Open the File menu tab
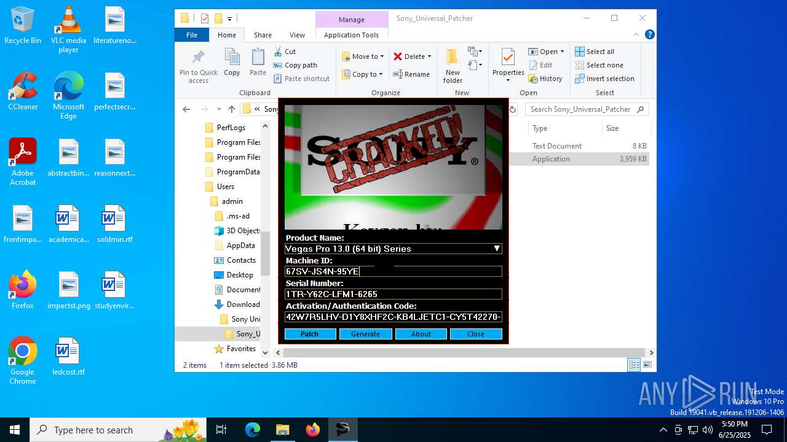 pyautogui.click(x=192, y=35)
